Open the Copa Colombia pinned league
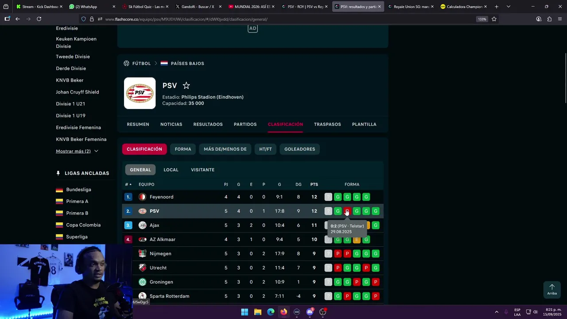Viewport: 567px width, 319px height. tap(83, 225)
